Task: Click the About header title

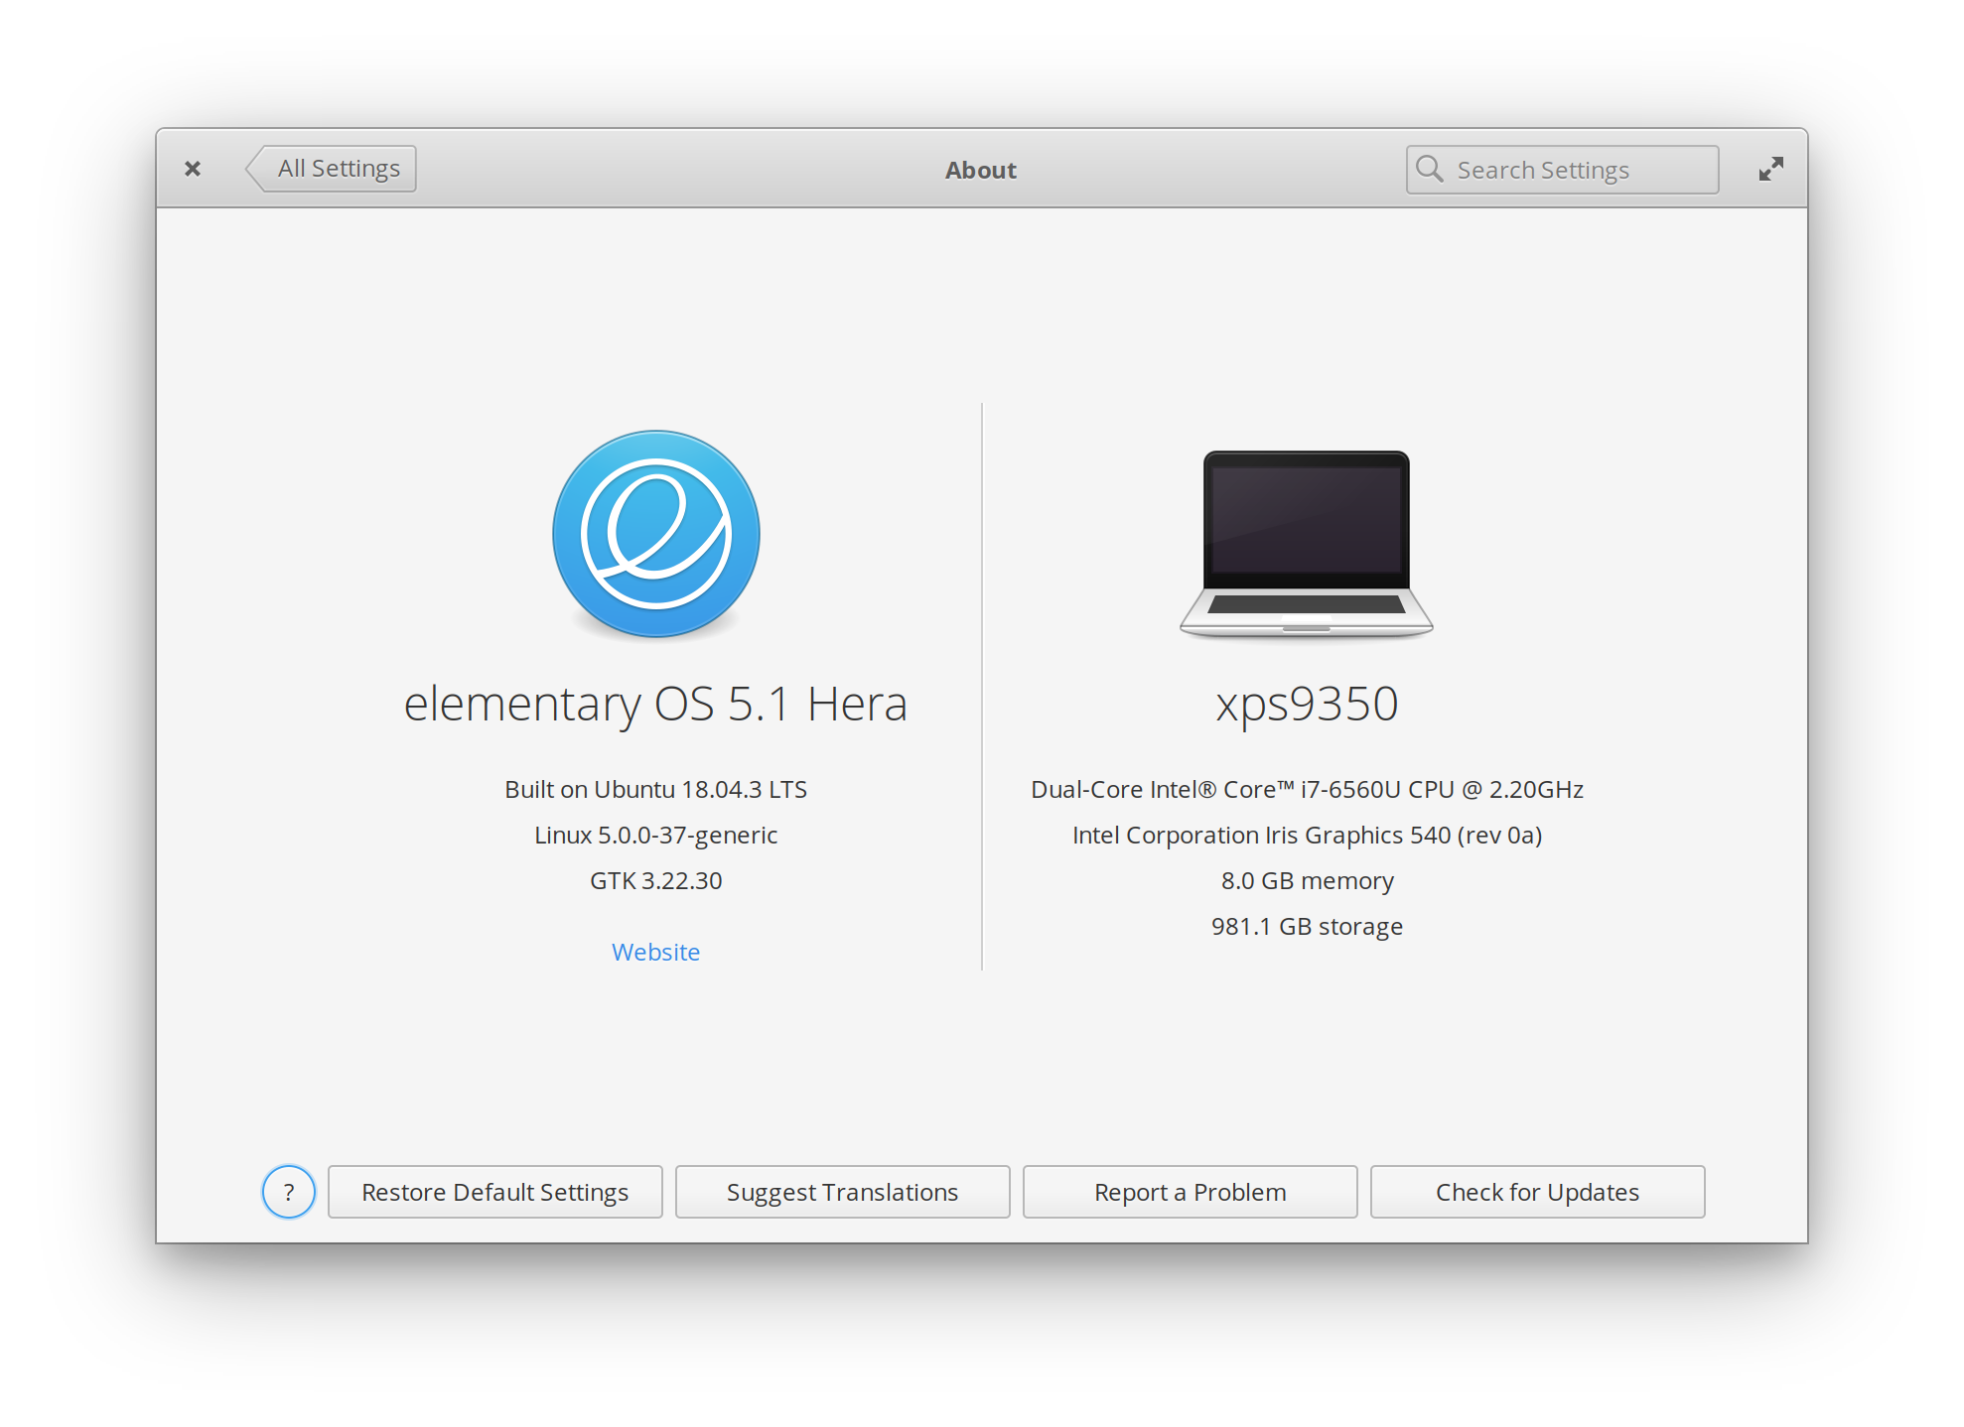Action: tap(980, 170)
